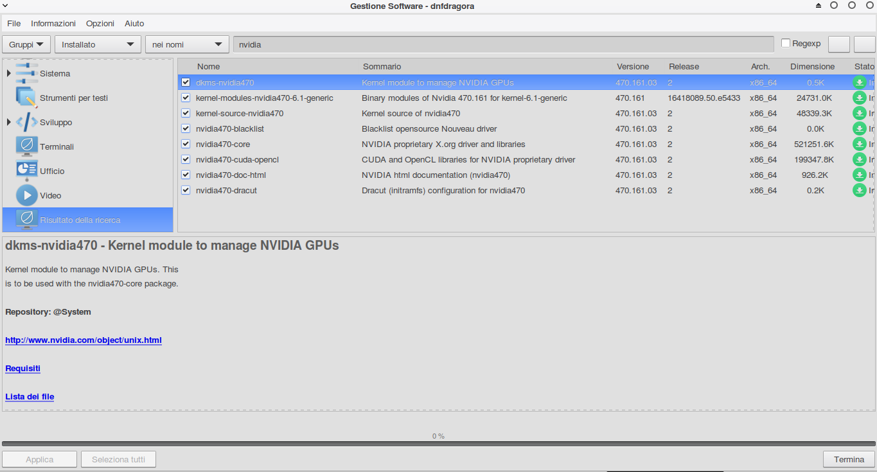
Task: Click the Seleziona tutti button
Action: pos(118,459)
